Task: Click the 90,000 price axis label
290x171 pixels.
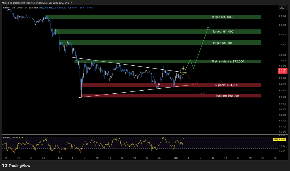Action: (x=282, y=16)
